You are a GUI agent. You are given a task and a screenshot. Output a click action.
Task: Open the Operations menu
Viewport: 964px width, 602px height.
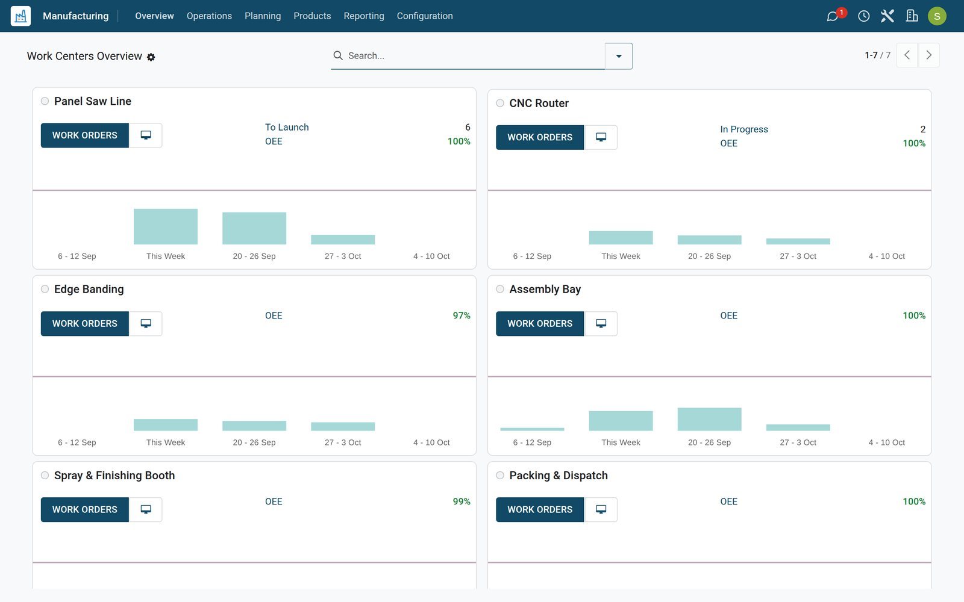click(x=209, y=16)
